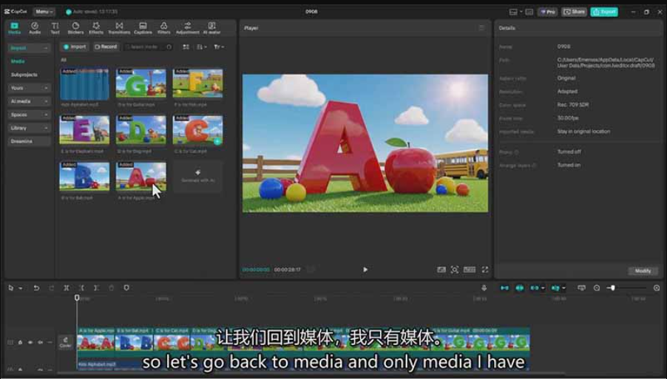Screen dimensions: 667x379
Task: Switch to the Audio tab
Action: tap(35, 28)
